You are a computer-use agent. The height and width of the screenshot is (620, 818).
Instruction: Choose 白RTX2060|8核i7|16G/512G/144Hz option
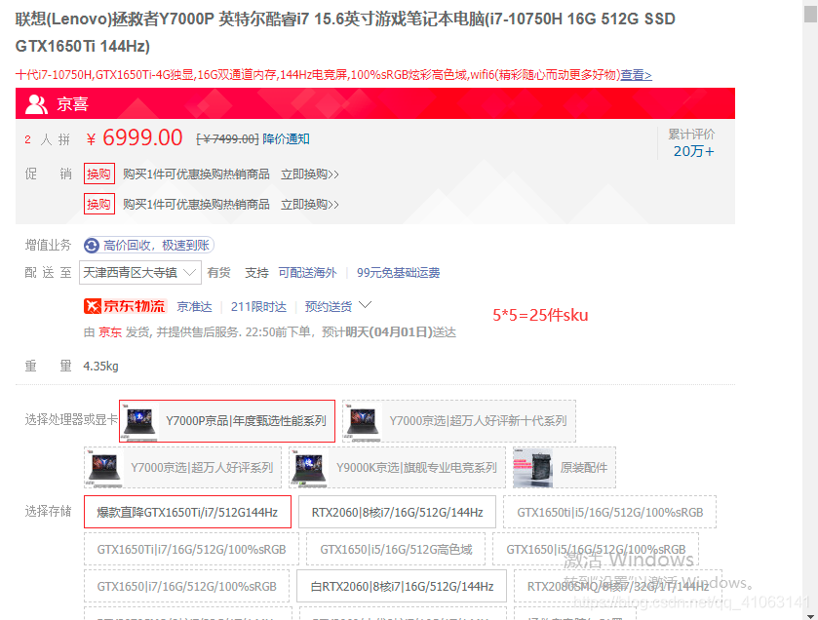coord(402,586)
